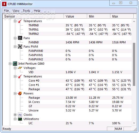
Task: Select the TMPIN2 row
Action: (80, 34)
